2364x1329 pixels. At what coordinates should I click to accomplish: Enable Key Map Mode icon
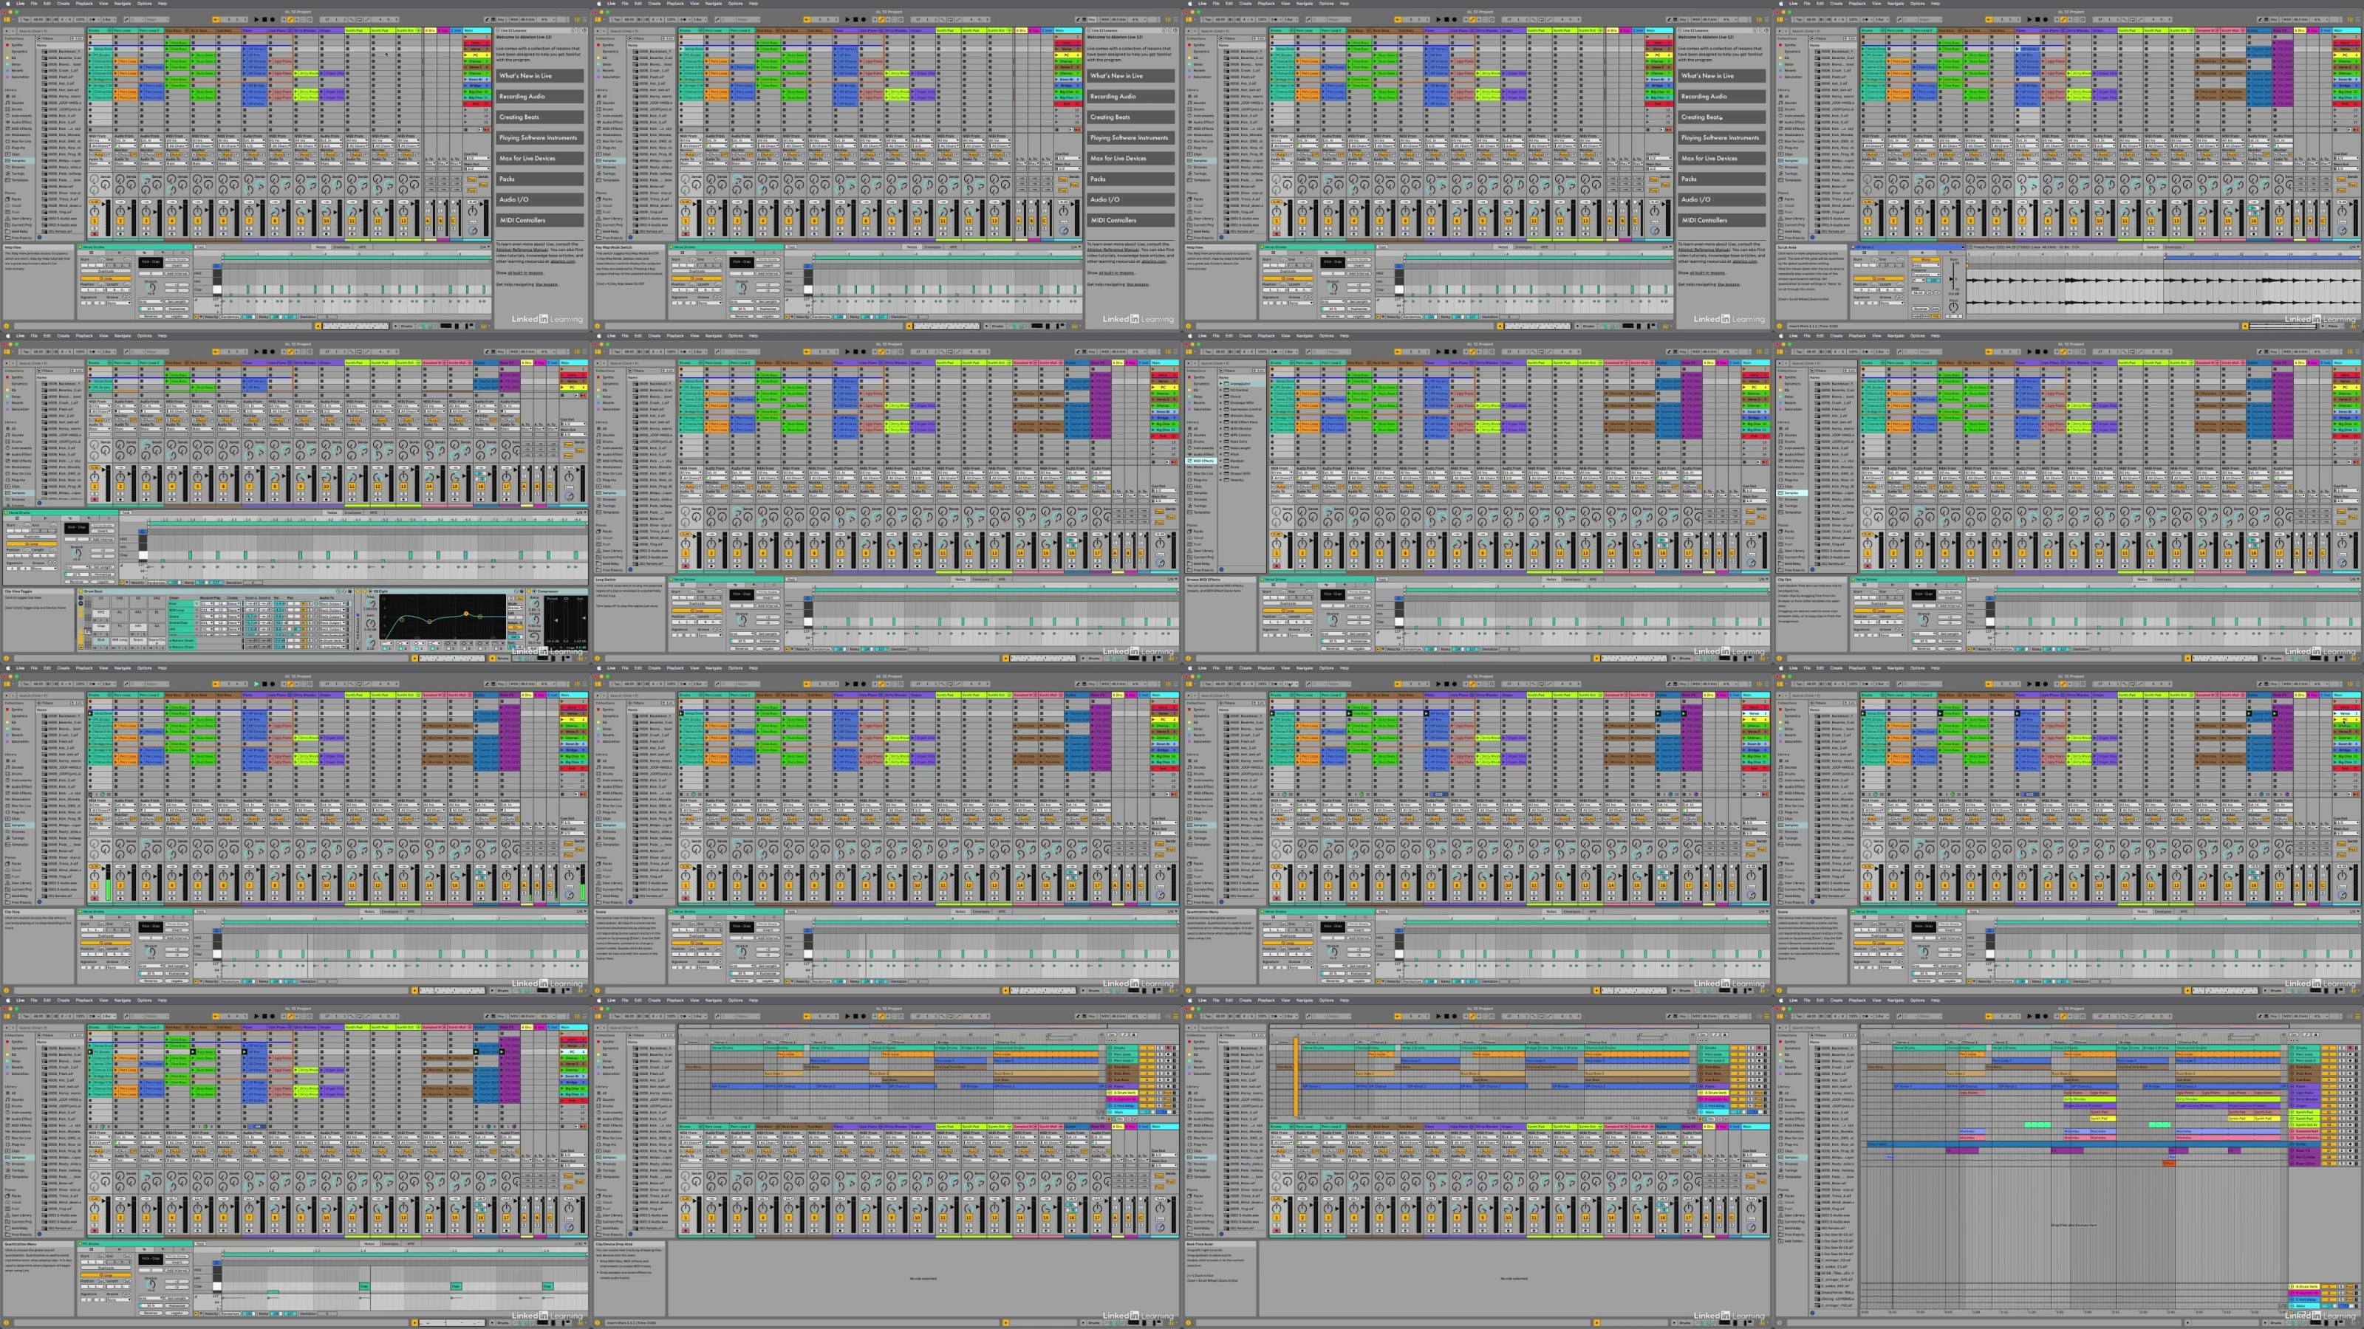[501, 19]
